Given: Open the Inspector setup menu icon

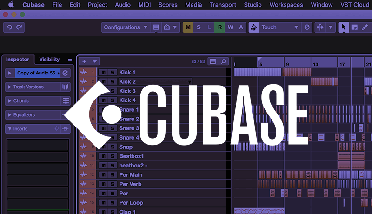Looking at the screenshot, I should click(x=70, y=60).
